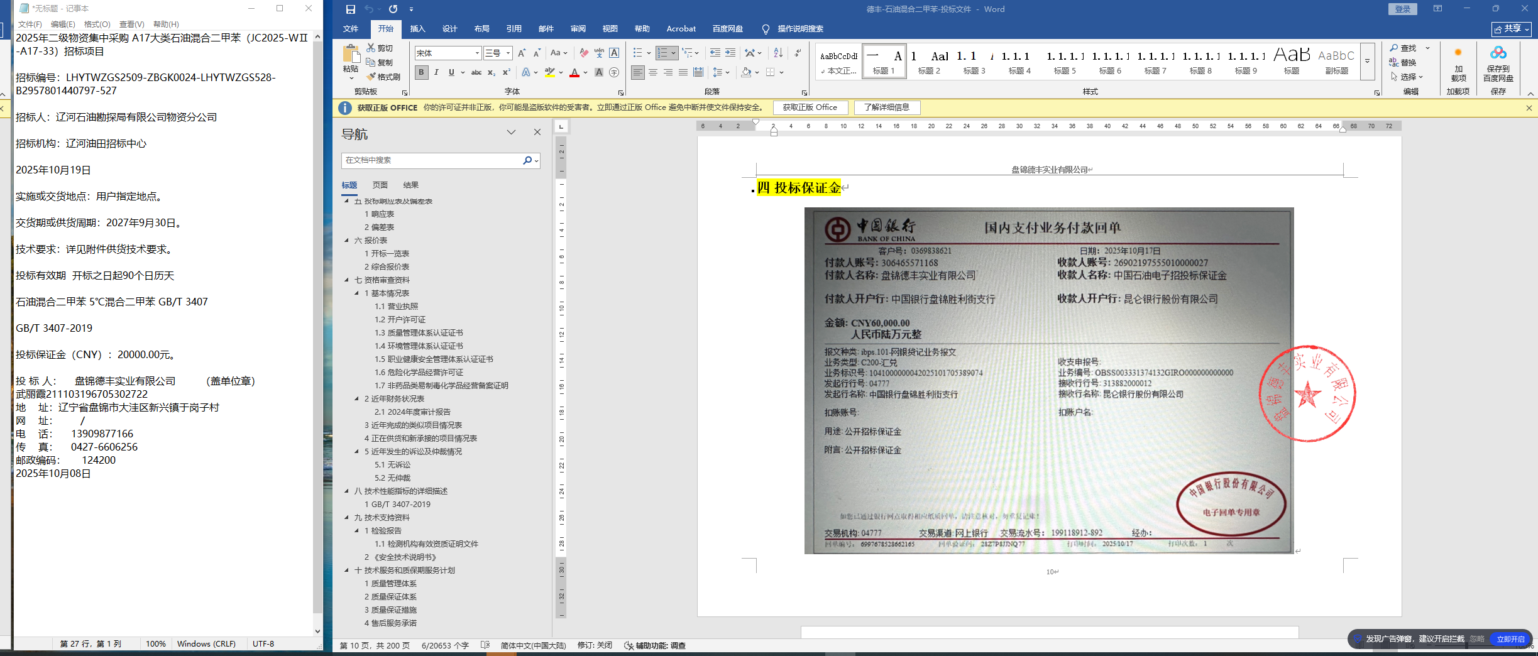Toggle Bold formatting

coord(421,72)
